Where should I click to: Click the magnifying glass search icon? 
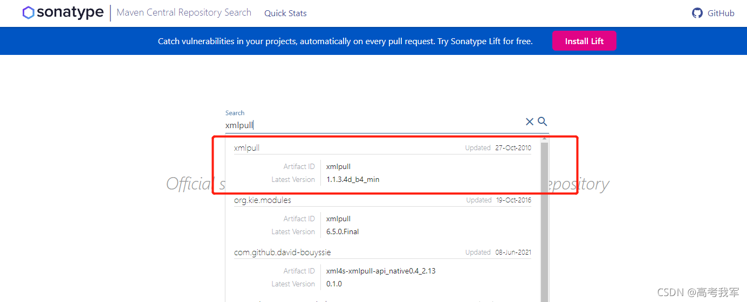543,122
